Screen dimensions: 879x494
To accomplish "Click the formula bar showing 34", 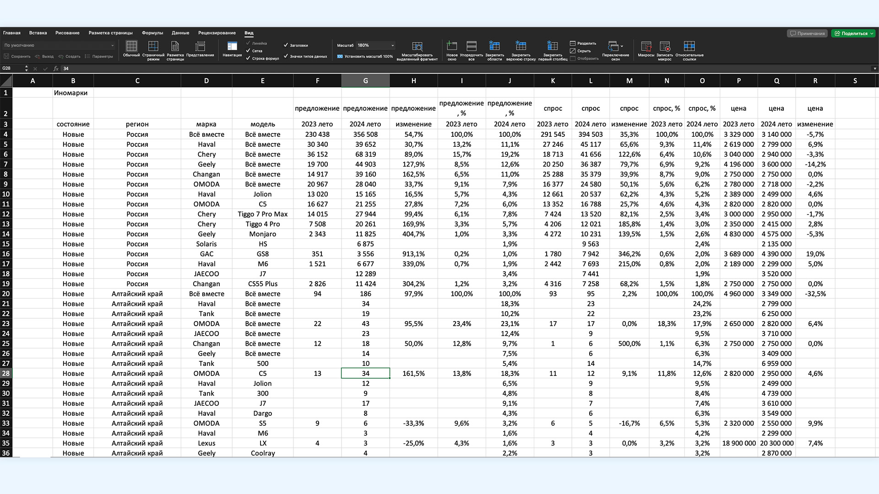I will click(x=465, y=69).
